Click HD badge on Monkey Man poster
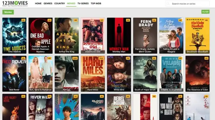Viewport: 215px width, 120px height. (128, 20)
